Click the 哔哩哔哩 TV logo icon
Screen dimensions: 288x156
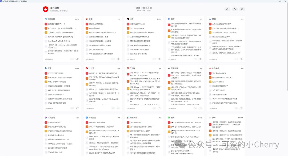(46, 19)
